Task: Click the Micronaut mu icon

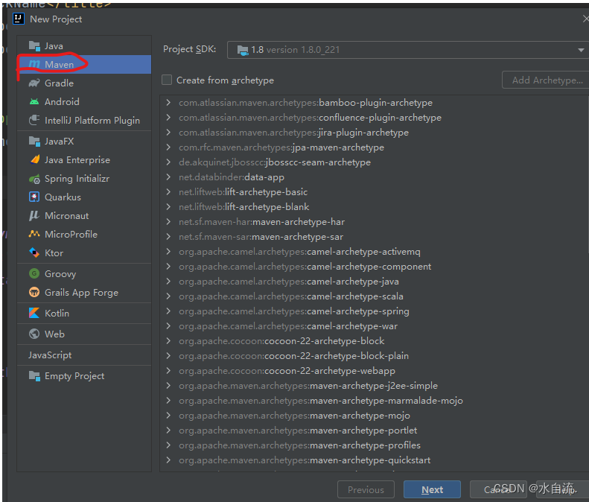Action: (x=34, y=215)
